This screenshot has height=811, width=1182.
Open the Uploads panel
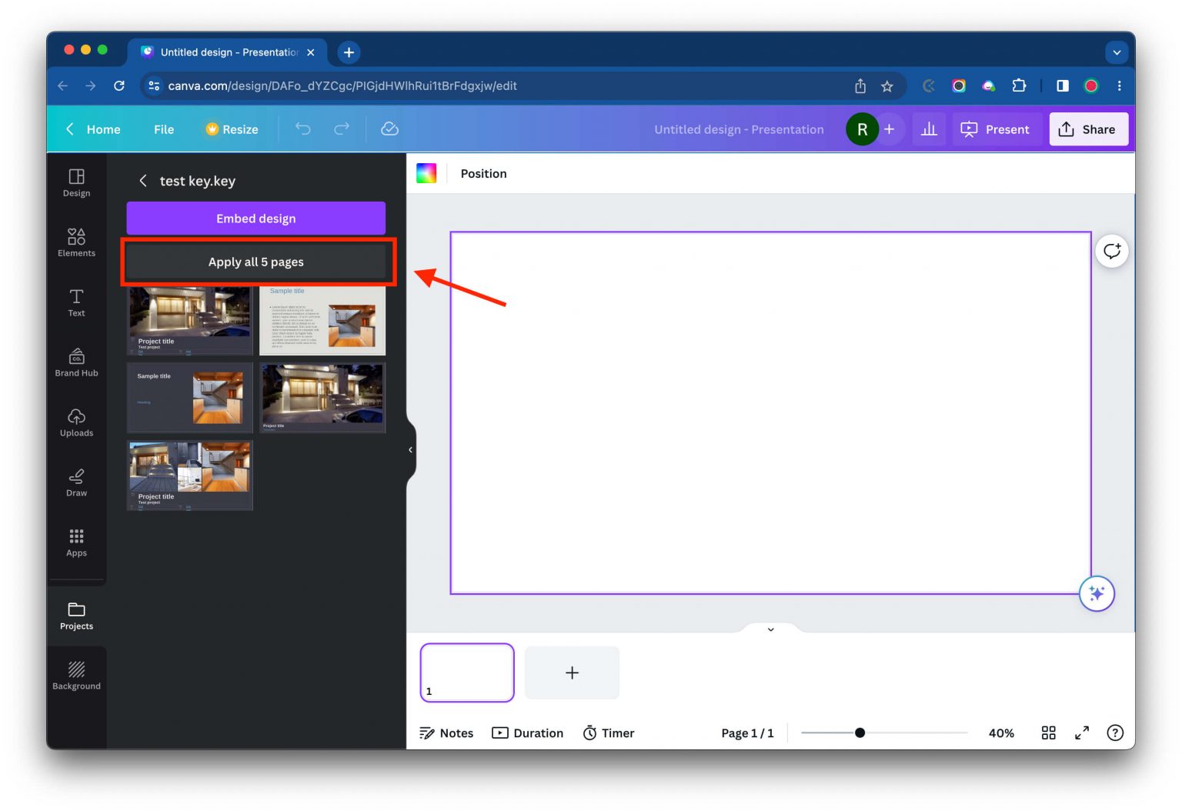[76, 424]
